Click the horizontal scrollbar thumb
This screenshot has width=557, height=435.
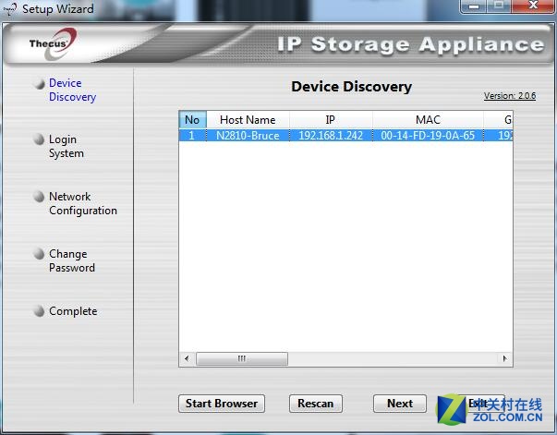click(x=242, y=358)
